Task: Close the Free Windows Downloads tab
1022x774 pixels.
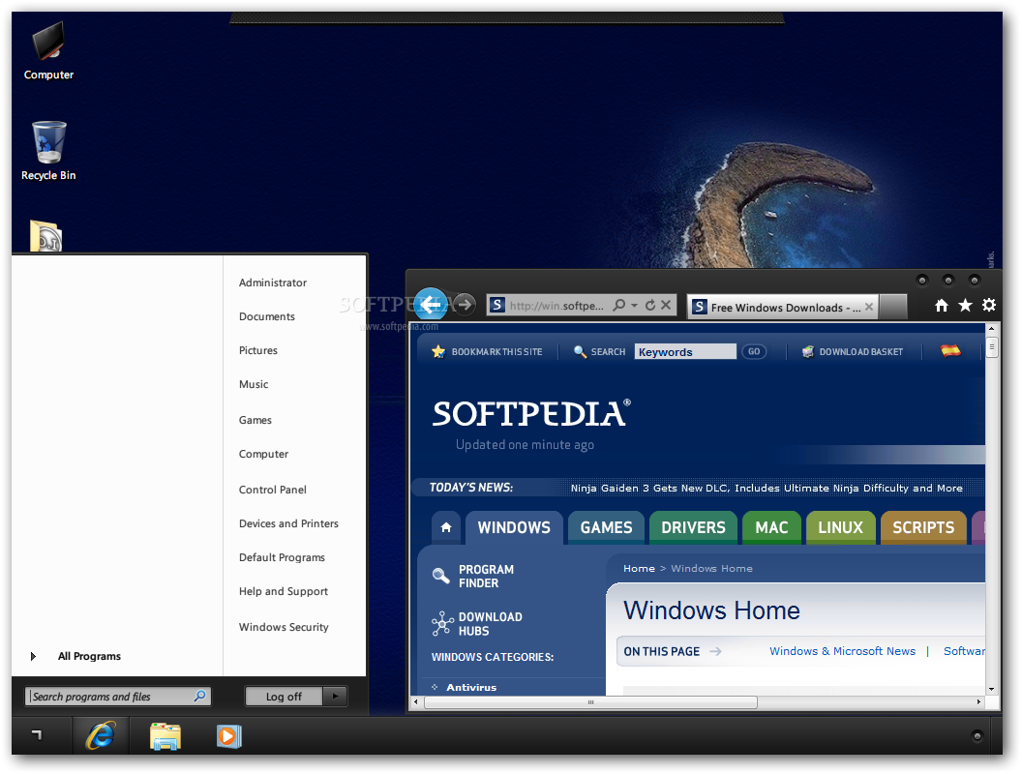Action: 869,307
